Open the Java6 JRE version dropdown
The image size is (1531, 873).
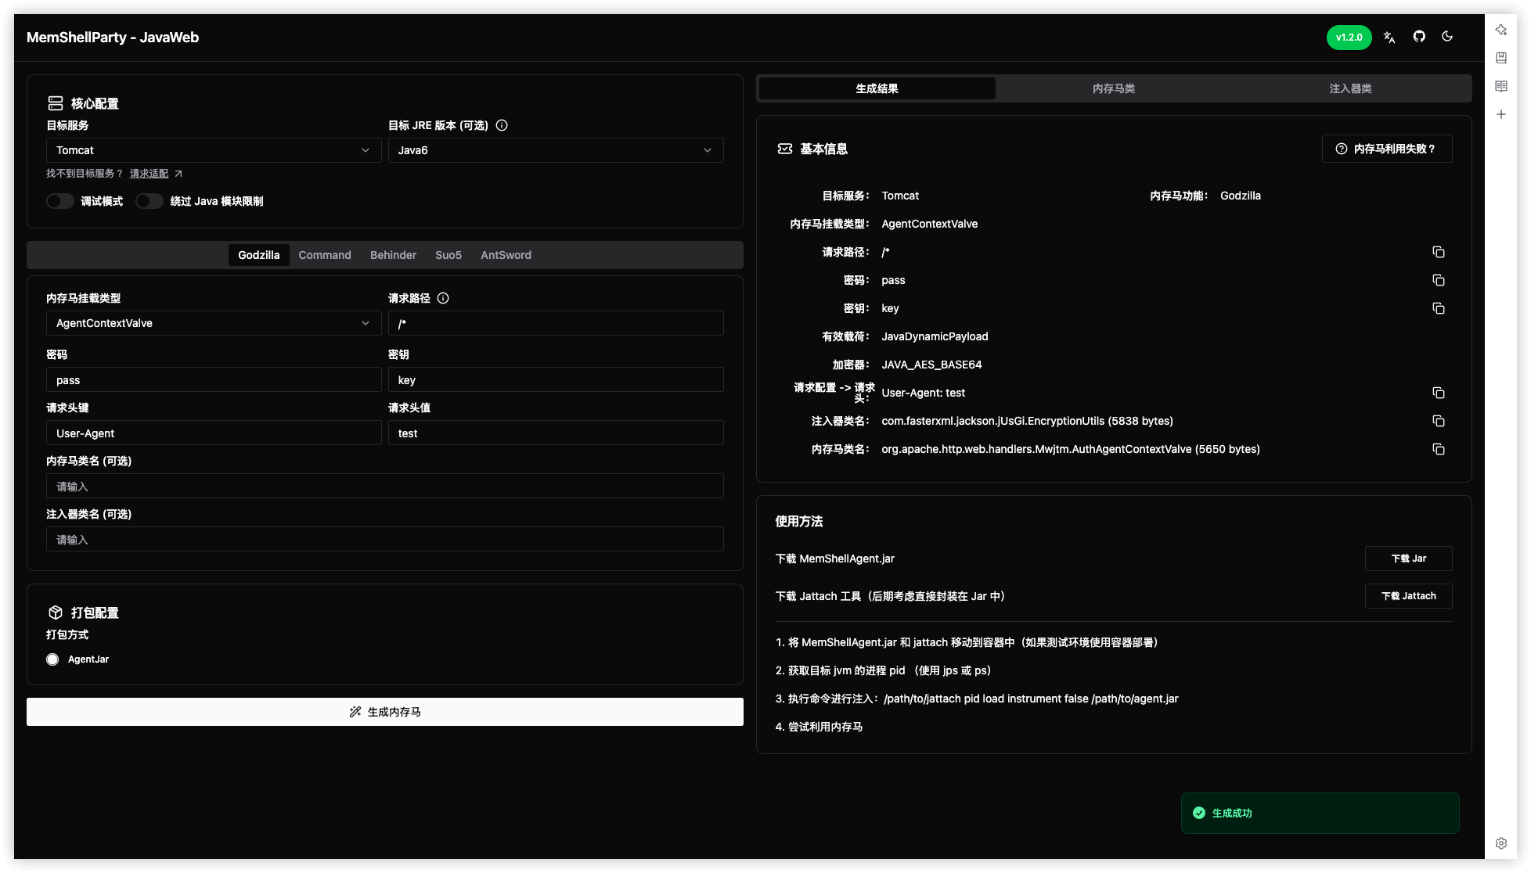tap(556, 150)
